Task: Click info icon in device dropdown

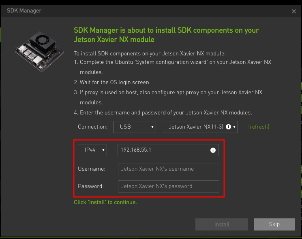Action: click(x=228, y=127)
